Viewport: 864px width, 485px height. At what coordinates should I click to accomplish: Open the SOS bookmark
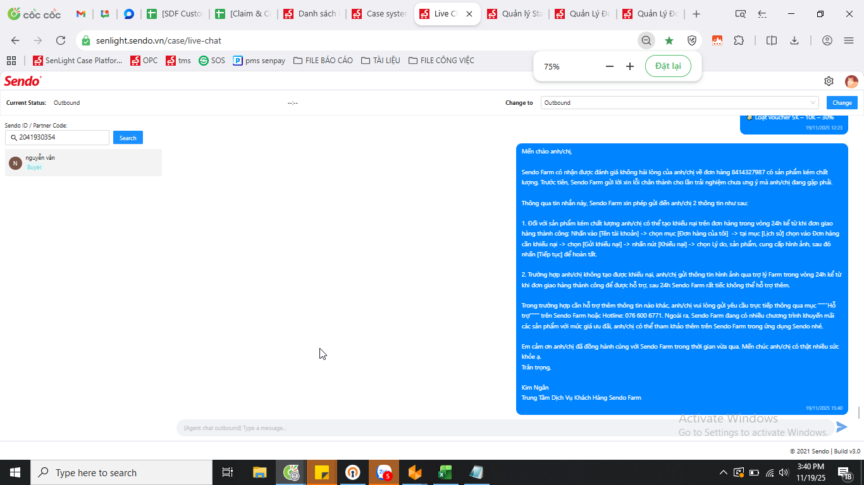point(212,61)
